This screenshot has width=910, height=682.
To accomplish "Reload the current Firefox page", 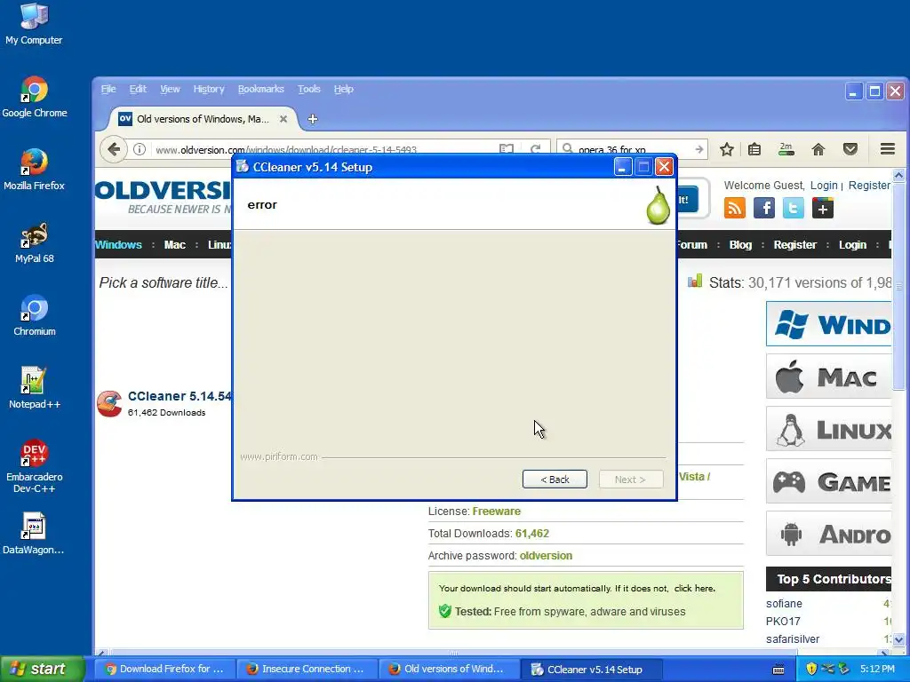I will [535, 149].
